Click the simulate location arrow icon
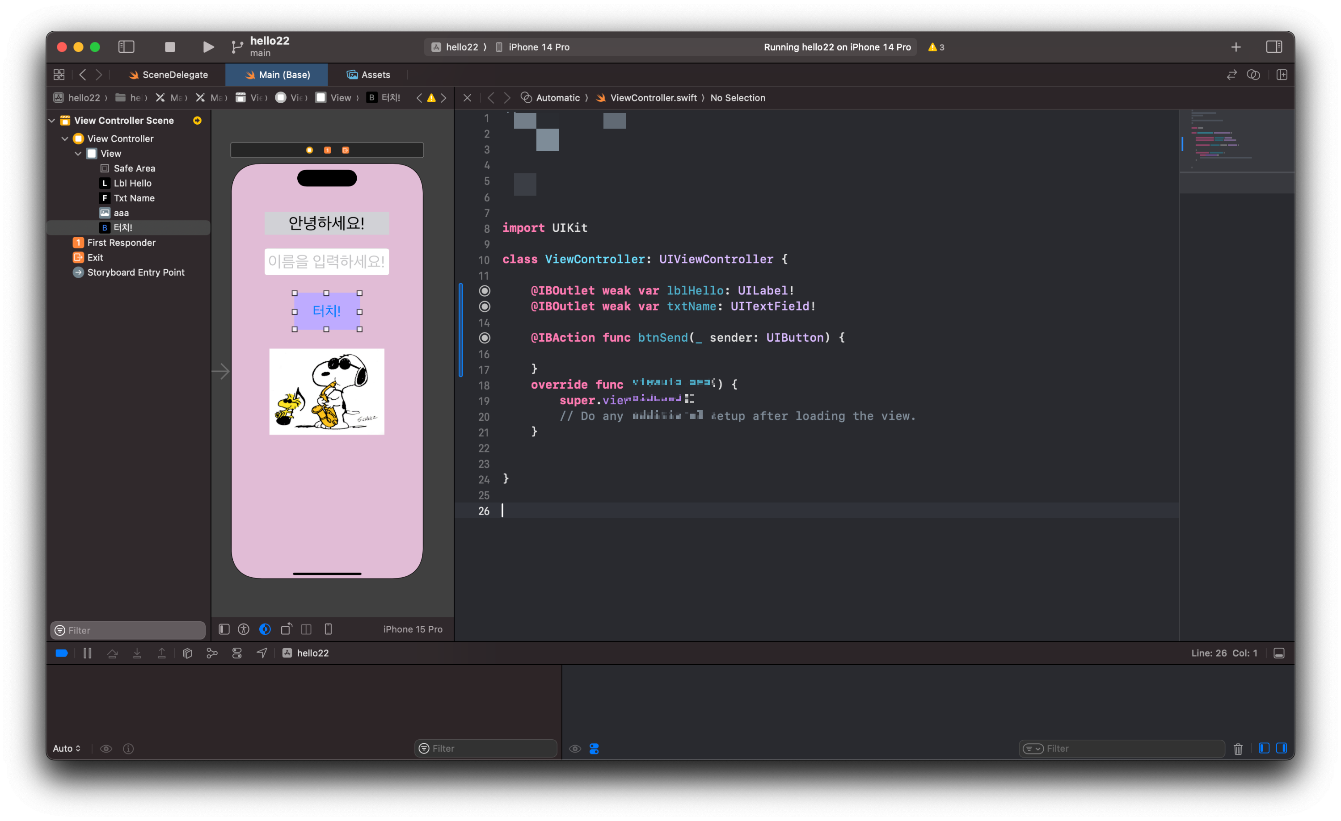 [x=262, y=653]
